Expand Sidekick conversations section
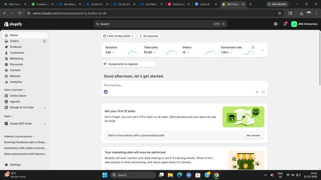321x180 pixels. tap(19, 137)
